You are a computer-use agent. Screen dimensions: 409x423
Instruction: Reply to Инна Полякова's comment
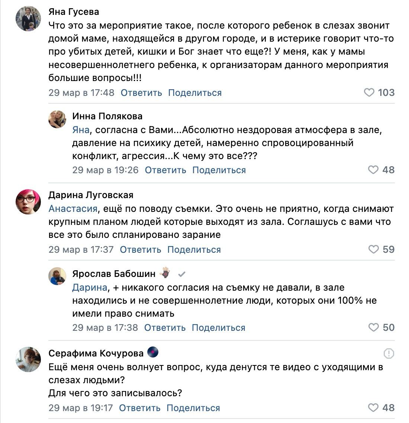165,170
